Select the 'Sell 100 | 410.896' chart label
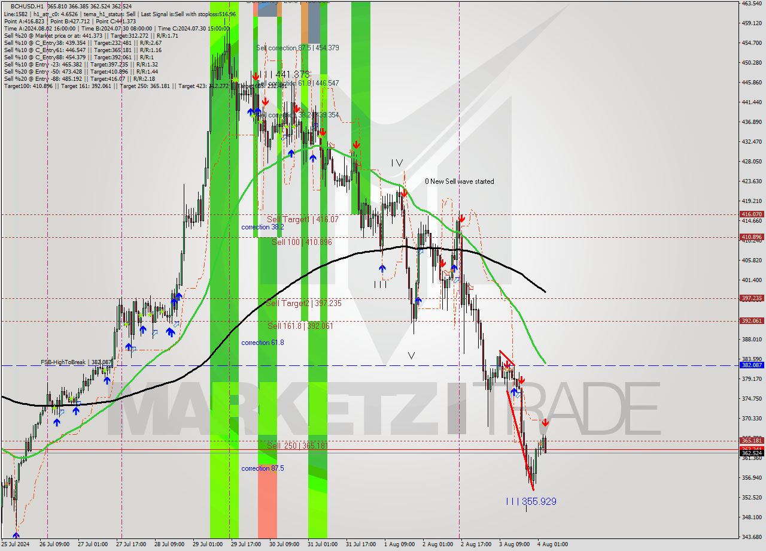Screen dimensions: 766x551 [x=302, y=242]
